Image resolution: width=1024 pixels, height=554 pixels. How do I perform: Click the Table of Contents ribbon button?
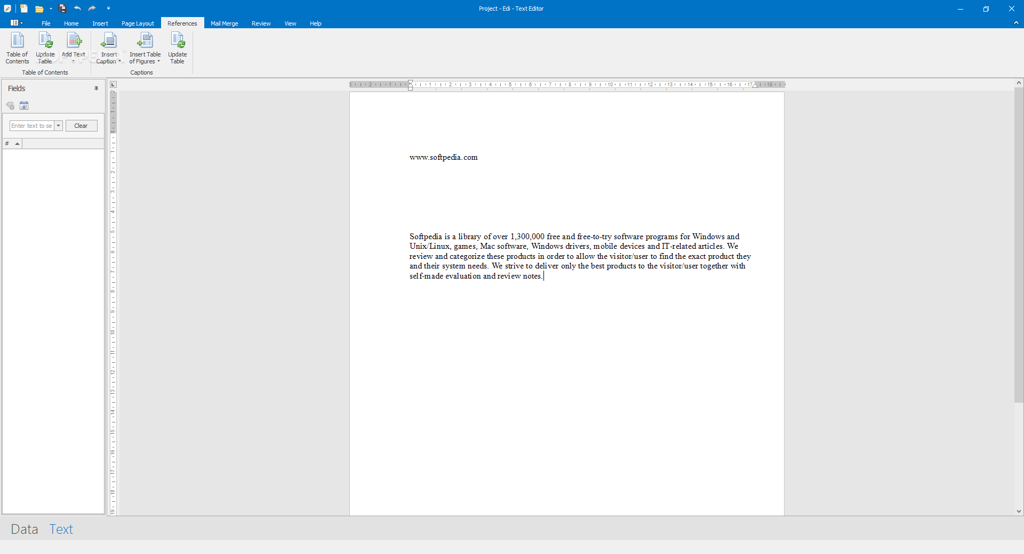[x=17, y=48]
